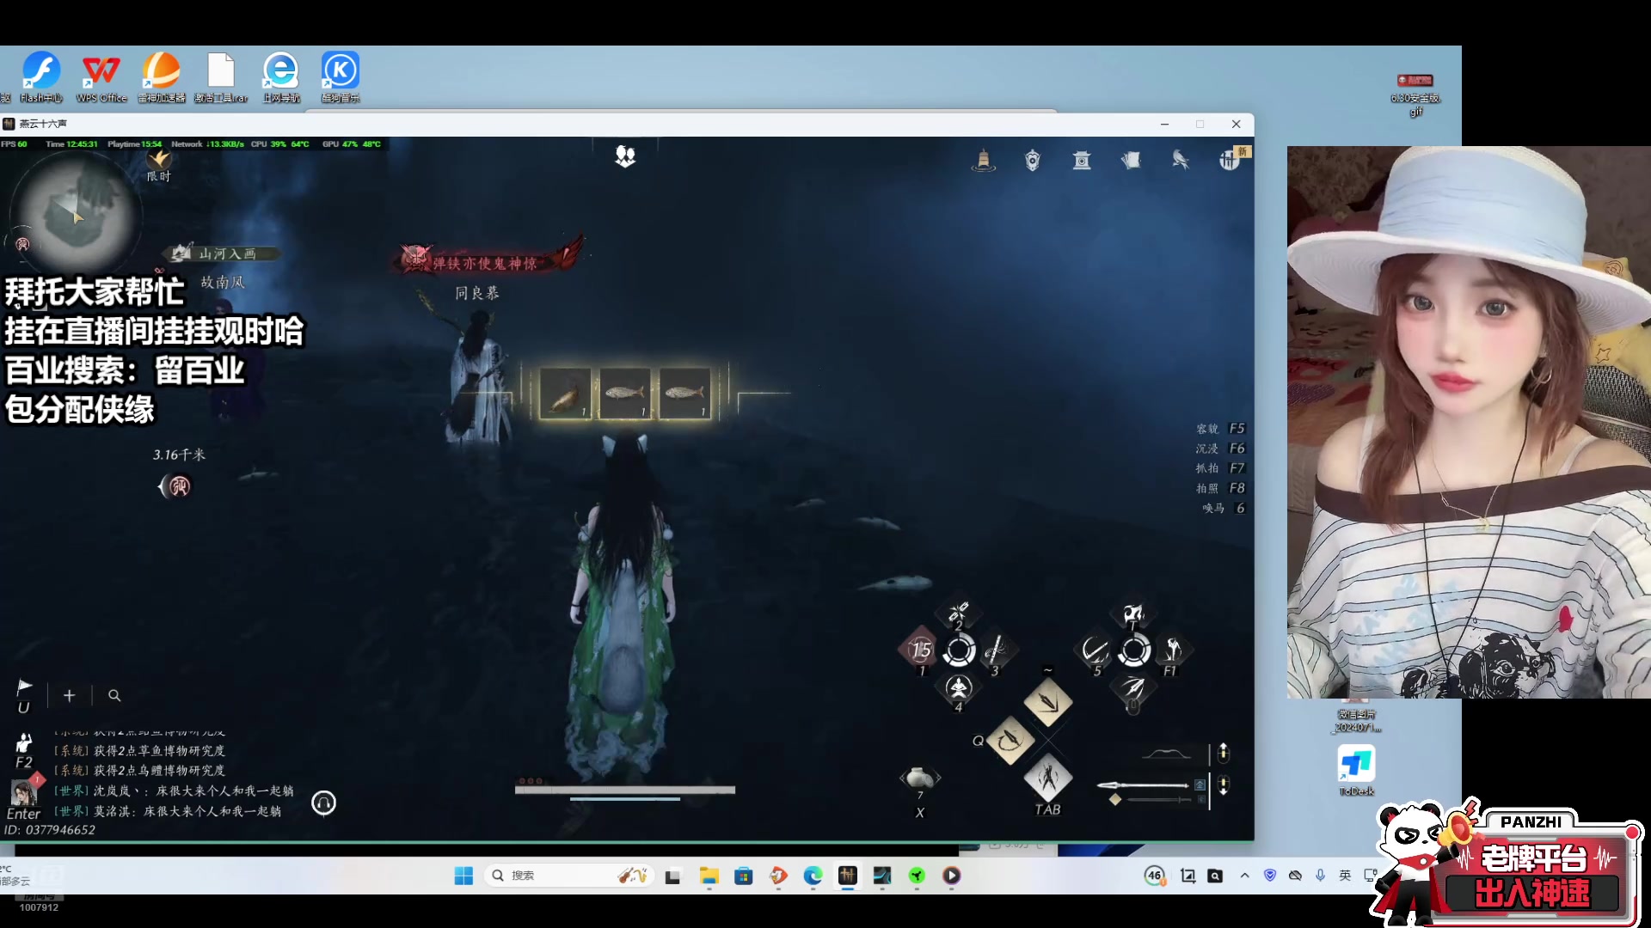Viewport: 1651px width, 928px height.
Task: Open Microsoft Edge from taskbar
Action: tap(813, 876)
